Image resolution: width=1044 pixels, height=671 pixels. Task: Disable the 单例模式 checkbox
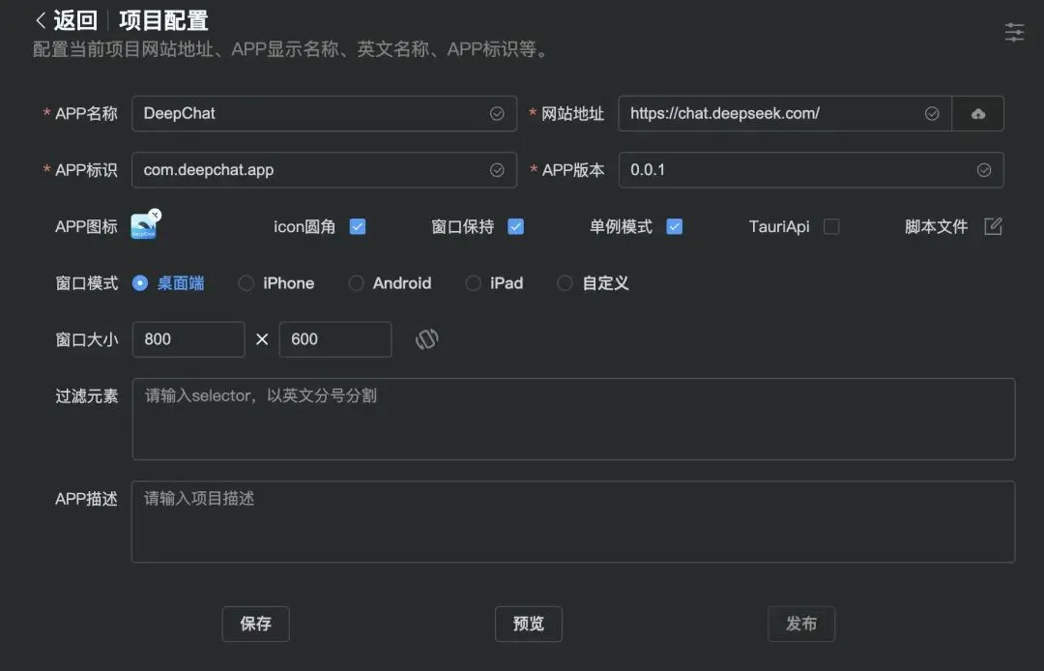click(675, 227)
